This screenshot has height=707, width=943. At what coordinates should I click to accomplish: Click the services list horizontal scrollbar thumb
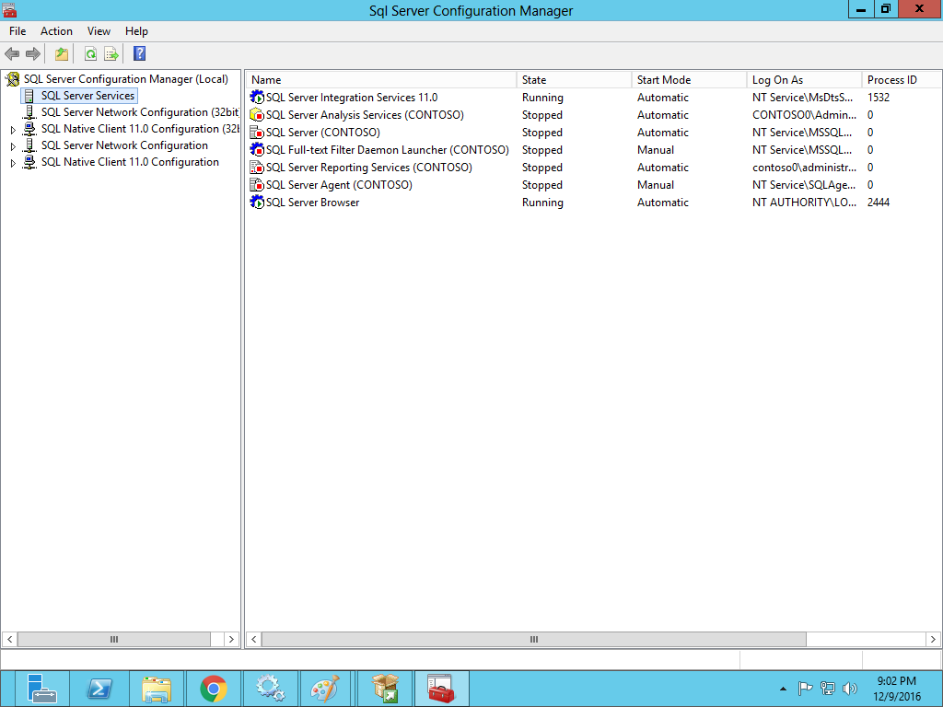click(533, 639)
